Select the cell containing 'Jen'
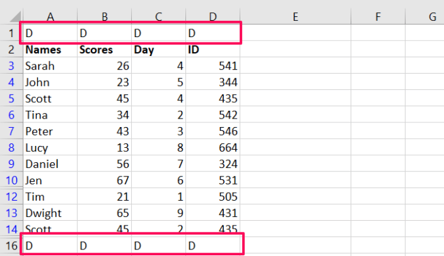The height and width of the screenshot is (256, 444). click(x=50, y=180)
